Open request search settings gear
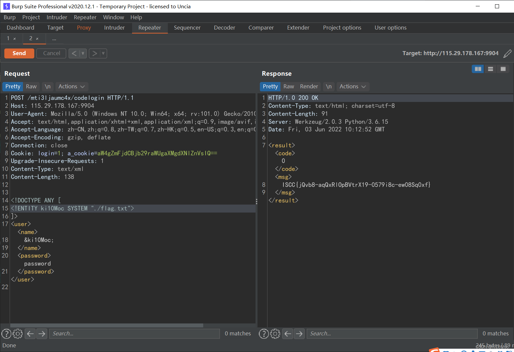The width and height of the screenshot is (514, 352). pos(18,333)
